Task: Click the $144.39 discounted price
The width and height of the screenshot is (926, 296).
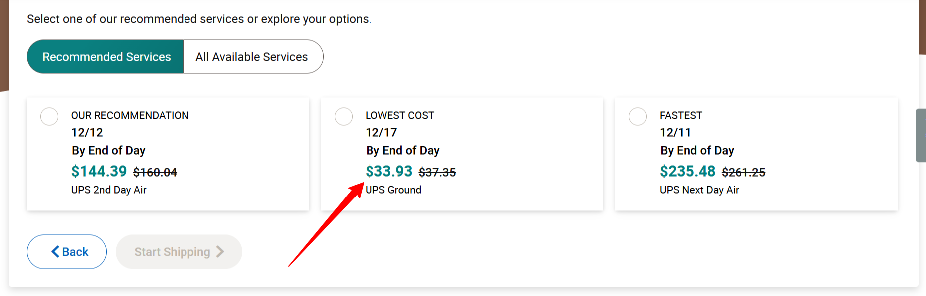Action: [99, 171]
